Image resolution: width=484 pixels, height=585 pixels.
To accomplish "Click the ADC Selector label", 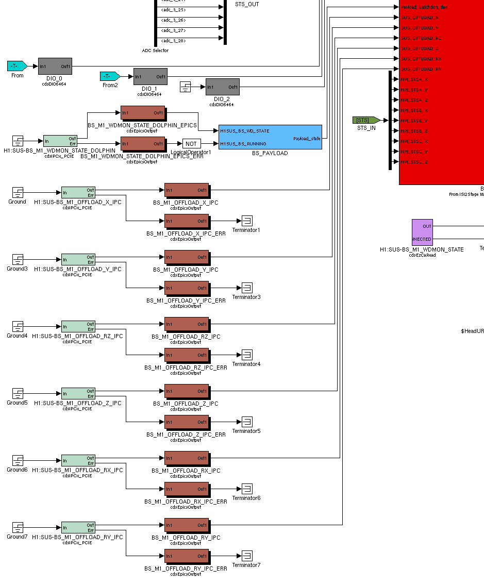I will click(x=155, y=51).
